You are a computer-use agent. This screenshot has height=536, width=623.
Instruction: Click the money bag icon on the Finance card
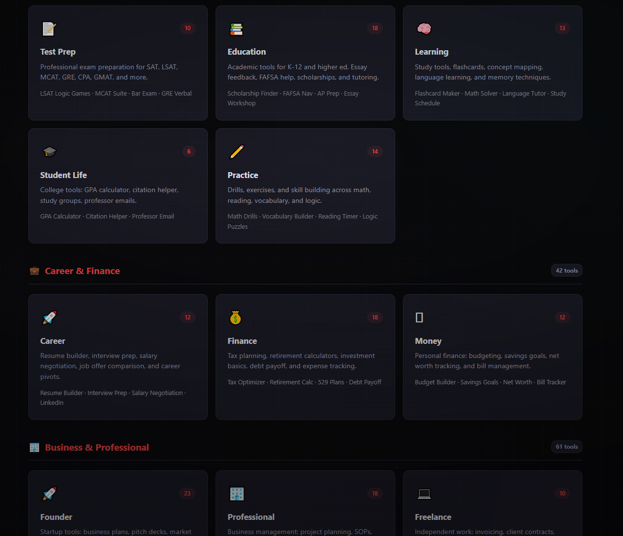[x=236, y=318]
